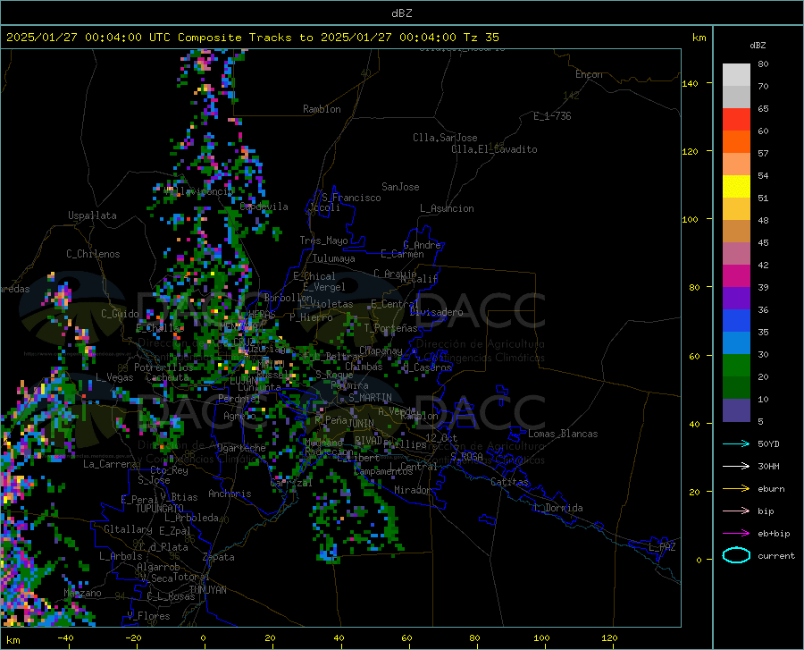The width and height of the screenshot is (804, 650).
Task: Click the L_Asuncion map label
Action: coord(447,208)
